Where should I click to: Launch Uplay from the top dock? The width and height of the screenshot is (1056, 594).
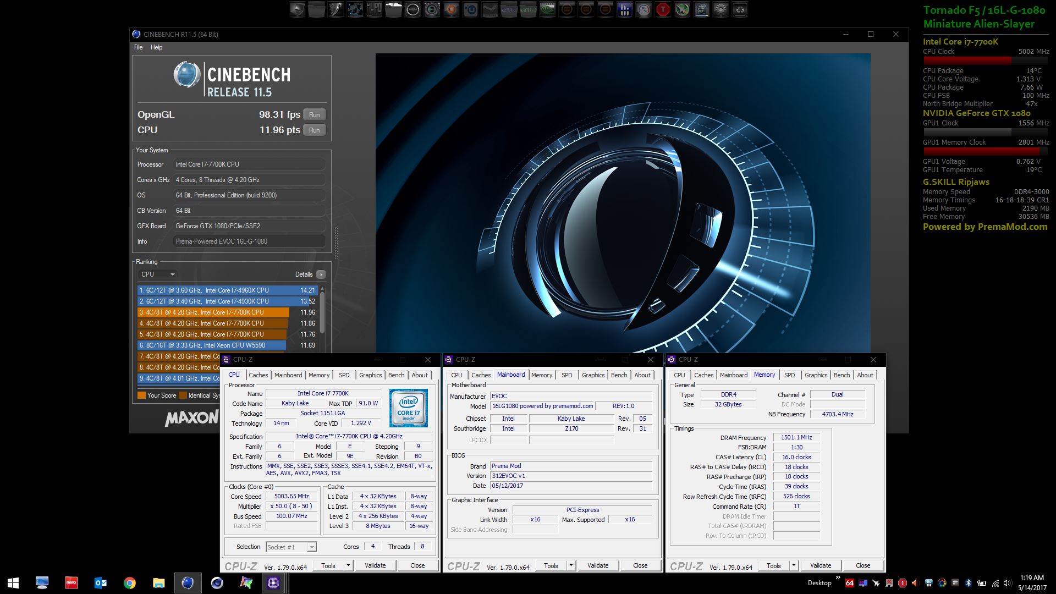coord(471,9)
